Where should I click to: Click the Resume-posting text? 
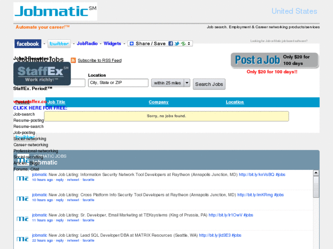[29, 120]
